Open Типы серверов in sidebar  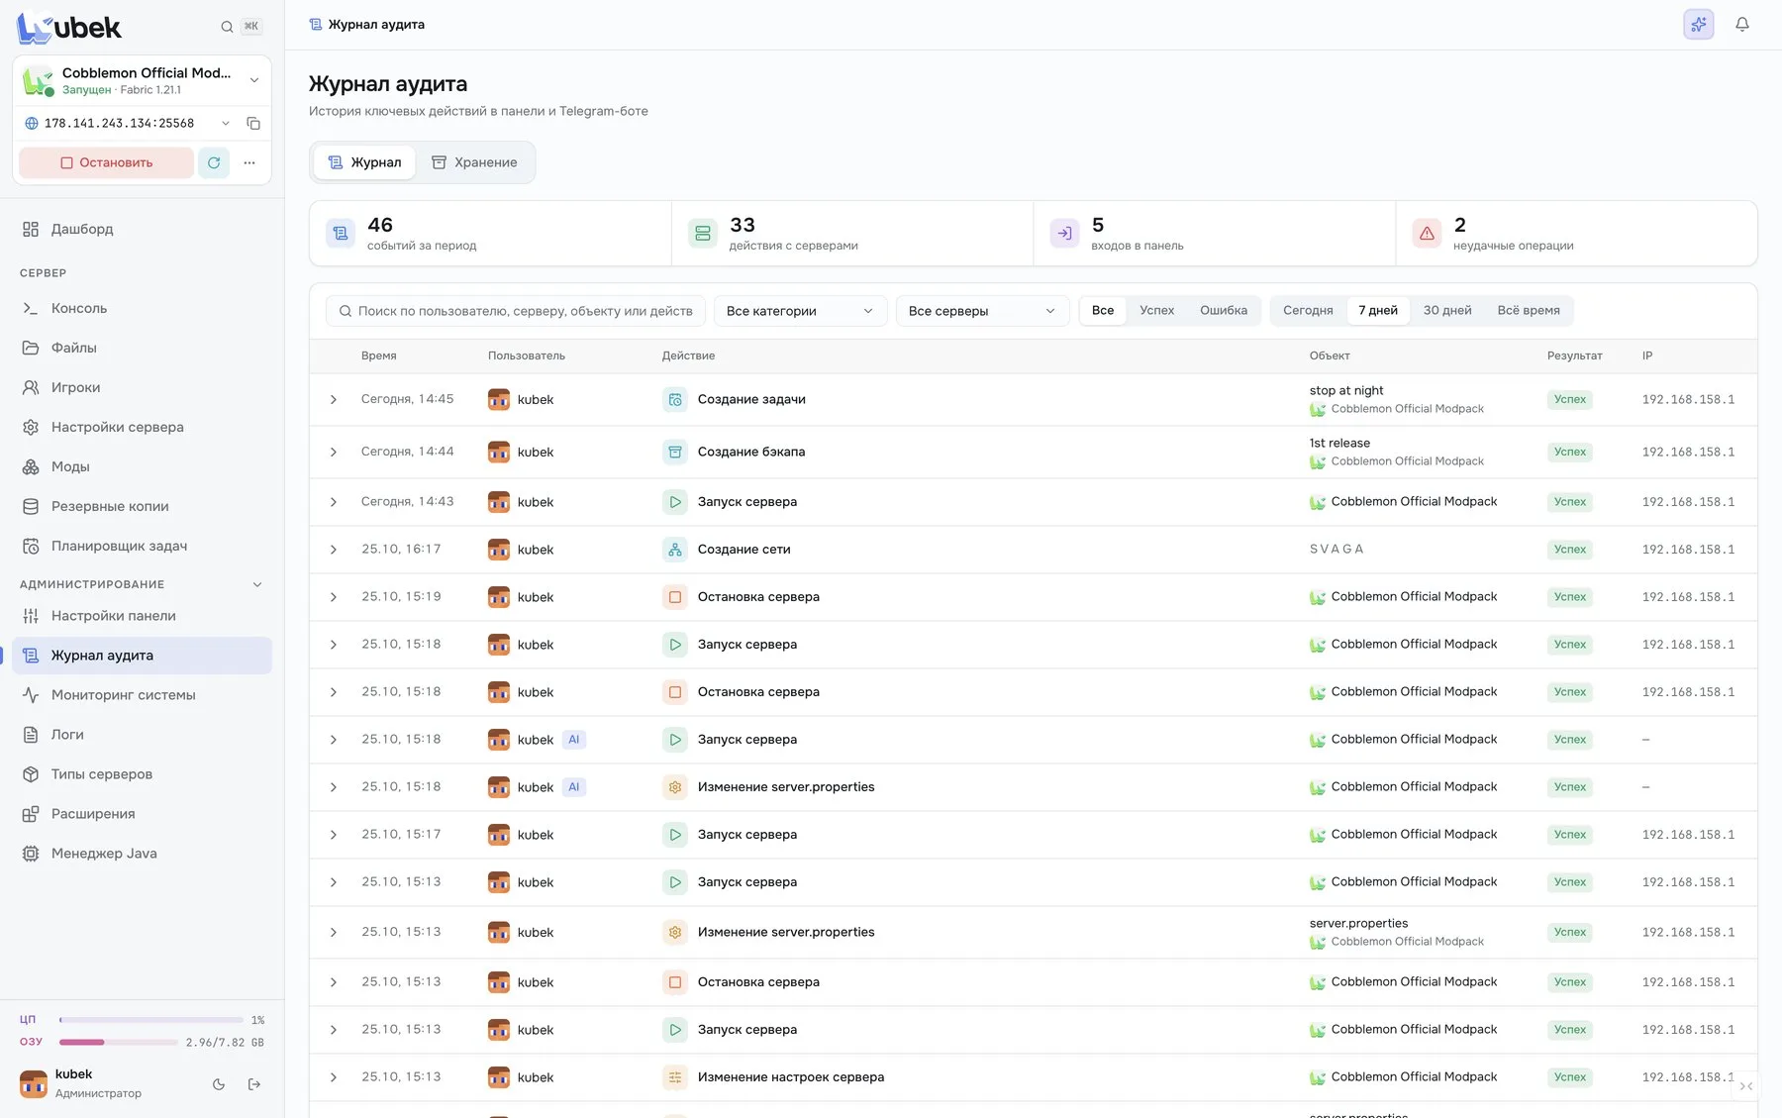pyautogui.click(x=142, y=774)
